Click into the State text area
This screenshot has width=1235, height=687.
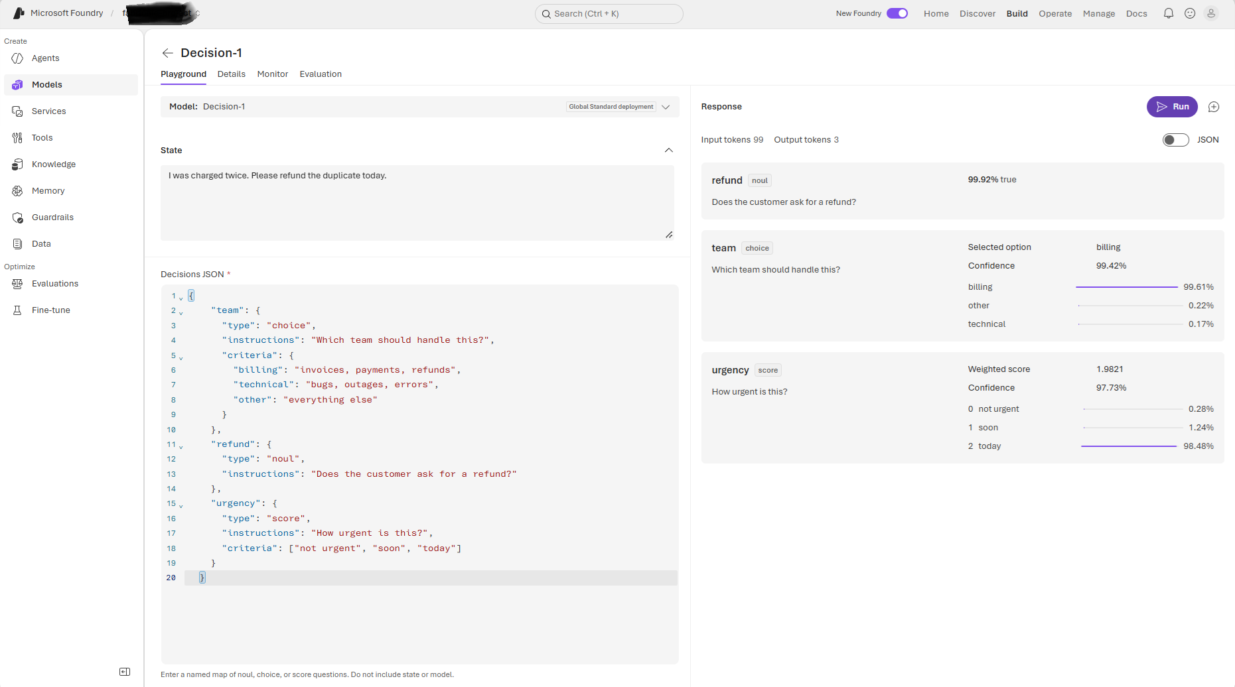pos(417,203)
